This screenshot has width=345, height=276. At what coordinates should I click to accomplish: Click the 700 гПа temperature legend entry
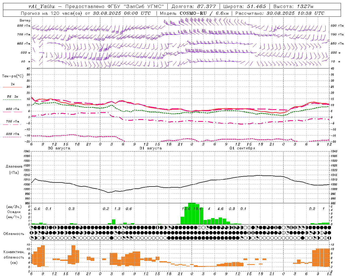pos(12,122)
